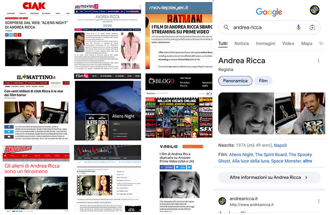The image size is (330, 215).
Task: Click the Facebook share icon under CIAK headline
Action: pos(7,35)
